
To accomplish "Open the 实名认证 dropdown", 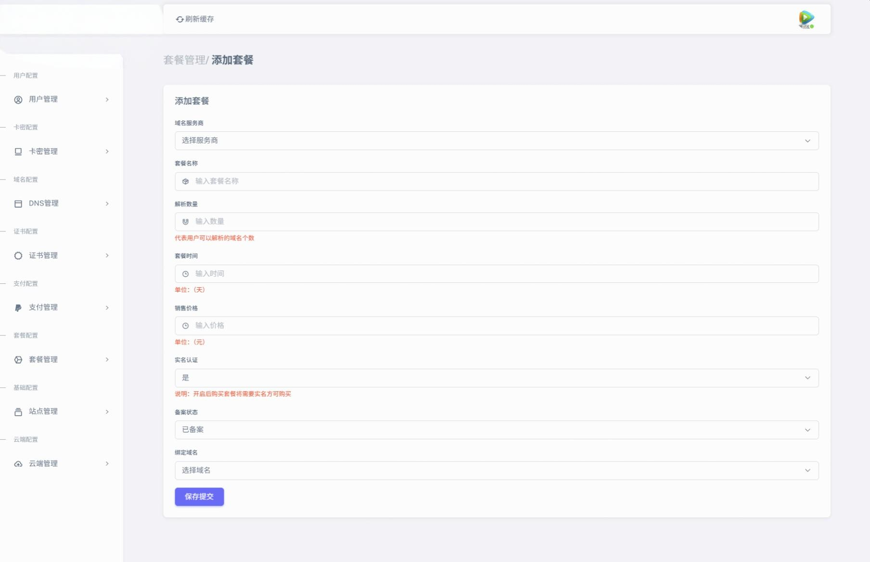I will [x=496, y=378].
